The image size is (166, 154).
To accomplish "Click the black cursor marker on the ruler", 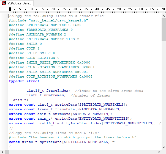I will (10, 9).
